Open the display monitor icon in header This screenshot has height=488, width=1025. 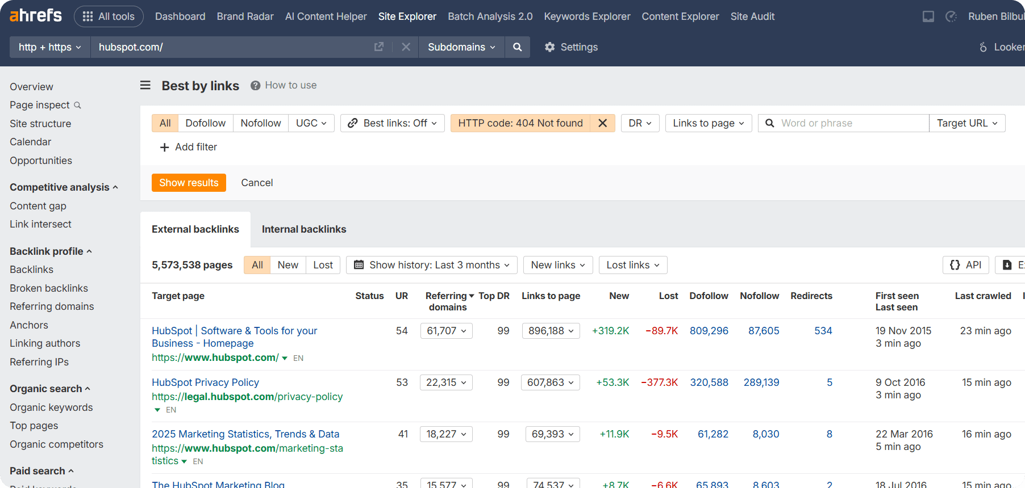[x=928, y=16]
